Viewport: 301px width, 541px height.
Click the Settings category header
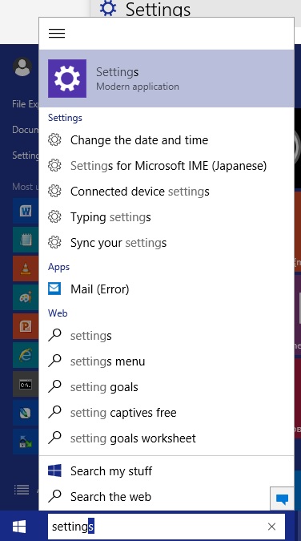point(65,118)
